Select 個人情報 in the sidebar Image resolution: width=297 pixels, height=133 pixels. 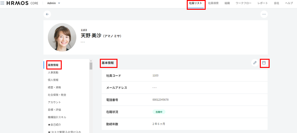tap(53, 80)
